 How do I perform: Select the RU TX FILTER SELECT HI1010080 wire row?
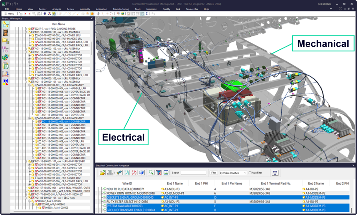pos(224,201)
